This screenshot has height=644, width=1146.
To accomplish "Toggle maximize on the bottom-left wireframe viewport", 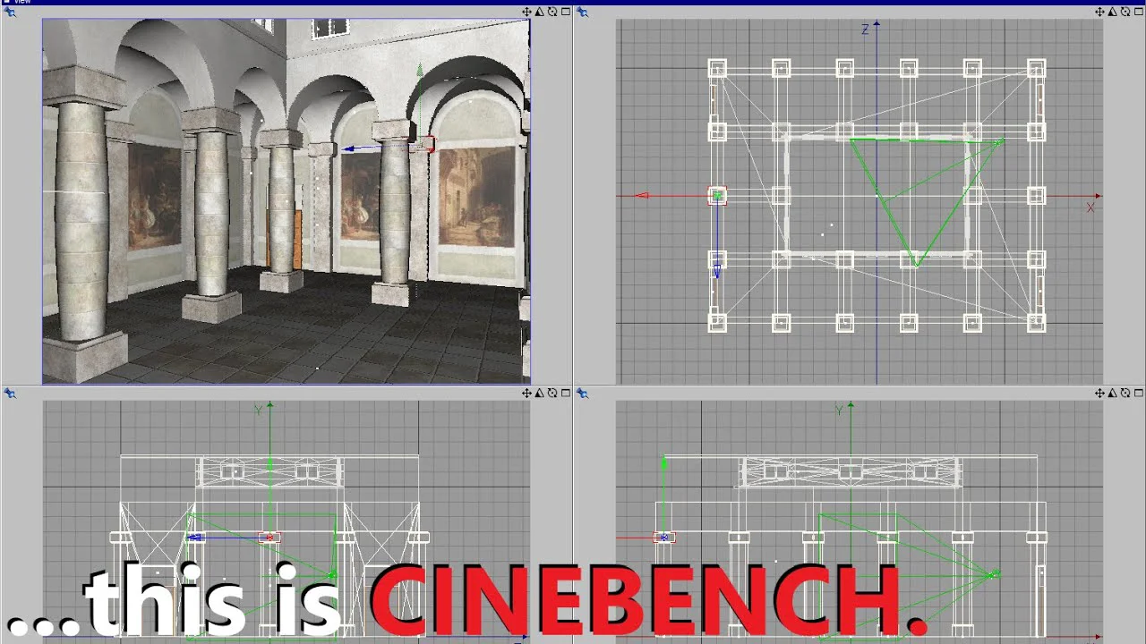I will tap(565, 394).
